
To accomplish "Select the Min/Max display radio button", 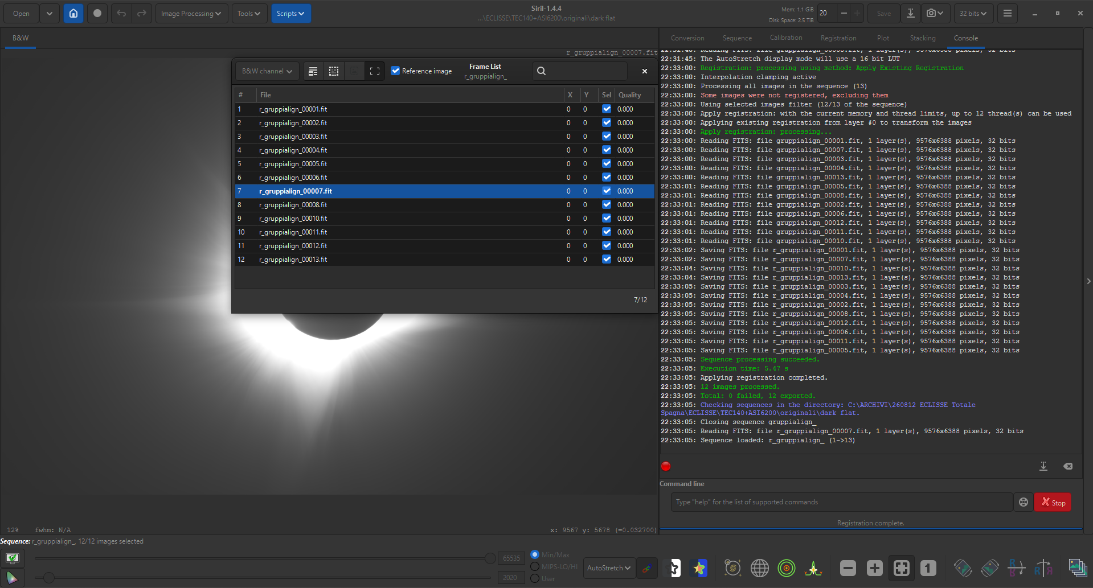I will coord(535,554).
